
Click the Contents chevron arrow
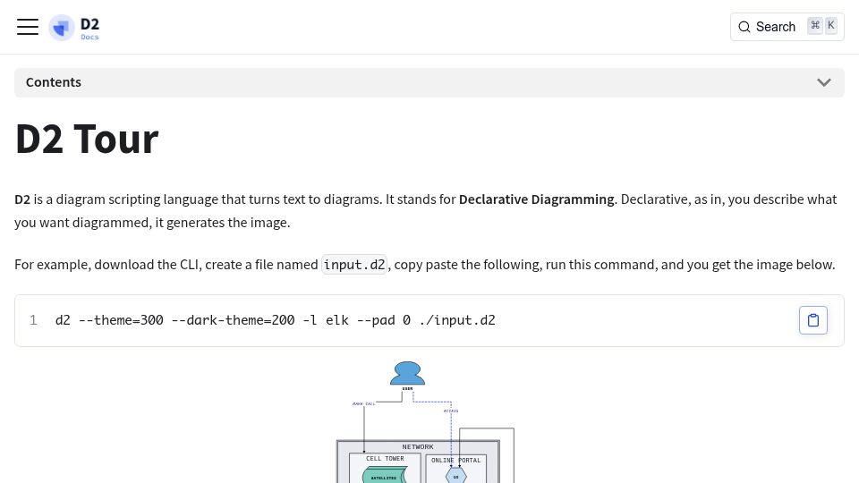click(824, 82)
